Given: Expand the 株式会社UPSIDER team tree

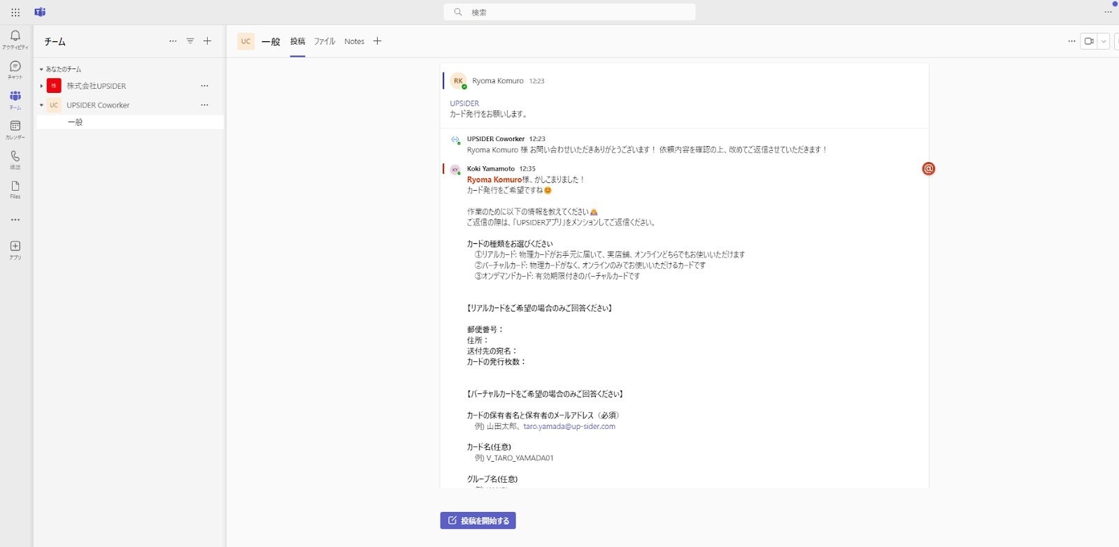Looking at the screenshot, I should tap(41, 86).
